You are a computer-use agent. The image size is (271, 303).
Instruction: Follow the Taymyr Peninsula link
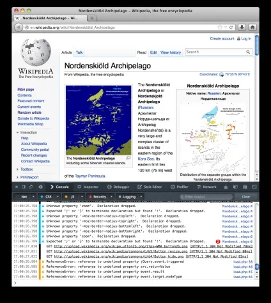click(90, 176)
